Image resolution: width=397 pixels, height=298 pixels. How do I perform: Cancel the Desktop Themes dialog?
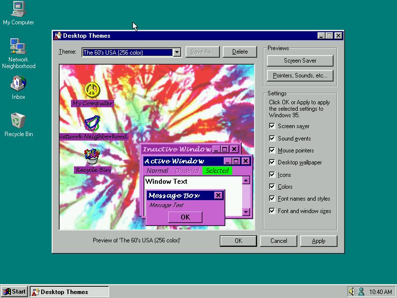(278, 241)
